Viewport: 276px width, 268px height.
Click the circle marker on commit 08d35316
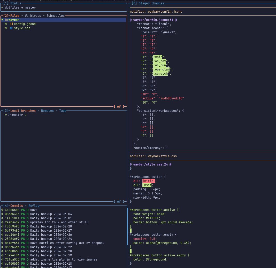coord(27,214)
